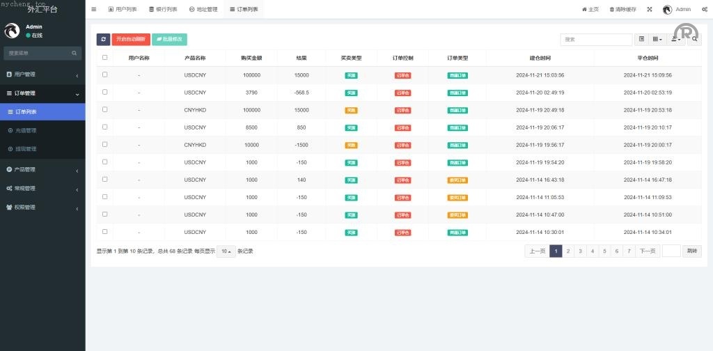
Task: Click the magnifier search icon button in table toolbar
Action: click(x=695, y=40)
